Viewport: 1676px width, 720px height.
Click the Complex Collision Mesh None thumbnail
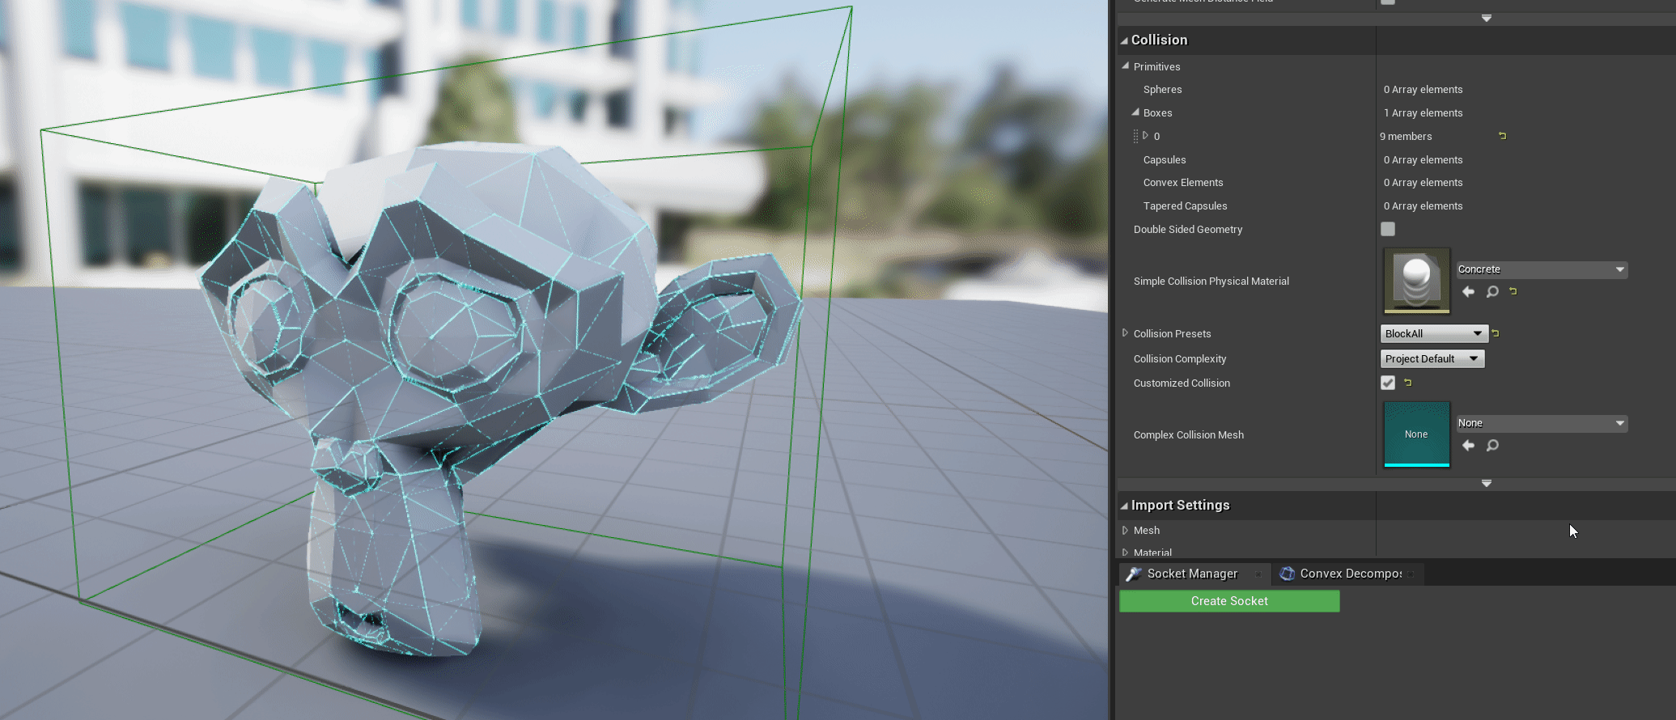point(1417,434)
